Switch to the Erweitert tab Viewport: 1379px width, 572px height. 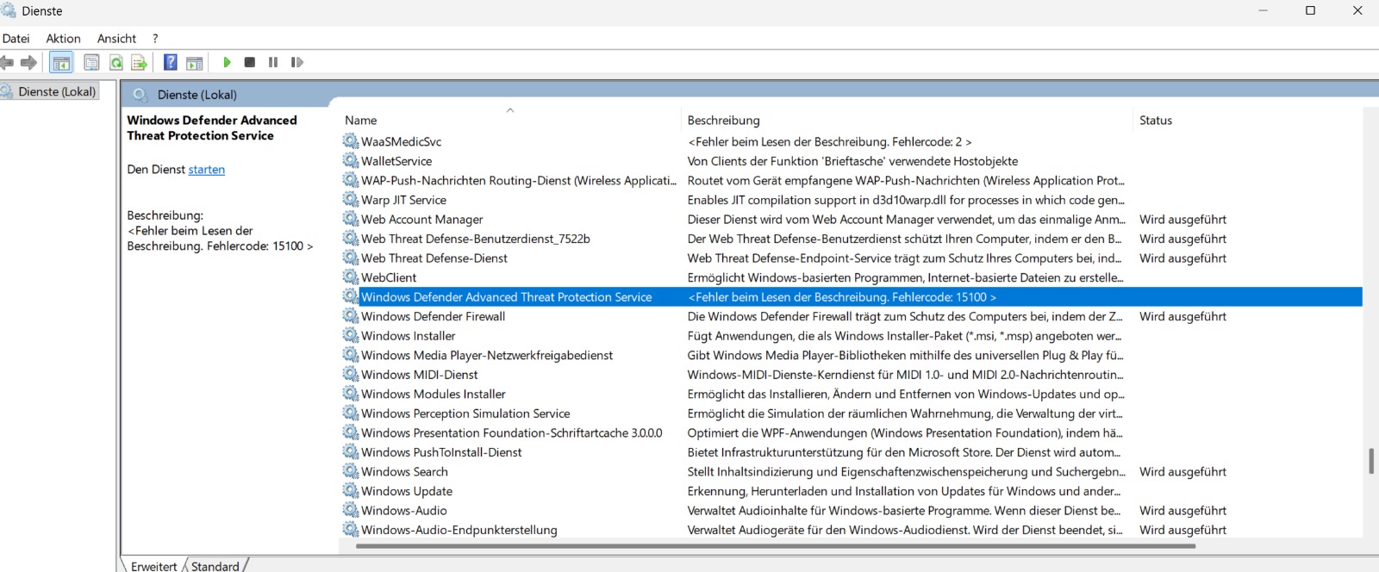pyautogui.click(x=153, y=565)
